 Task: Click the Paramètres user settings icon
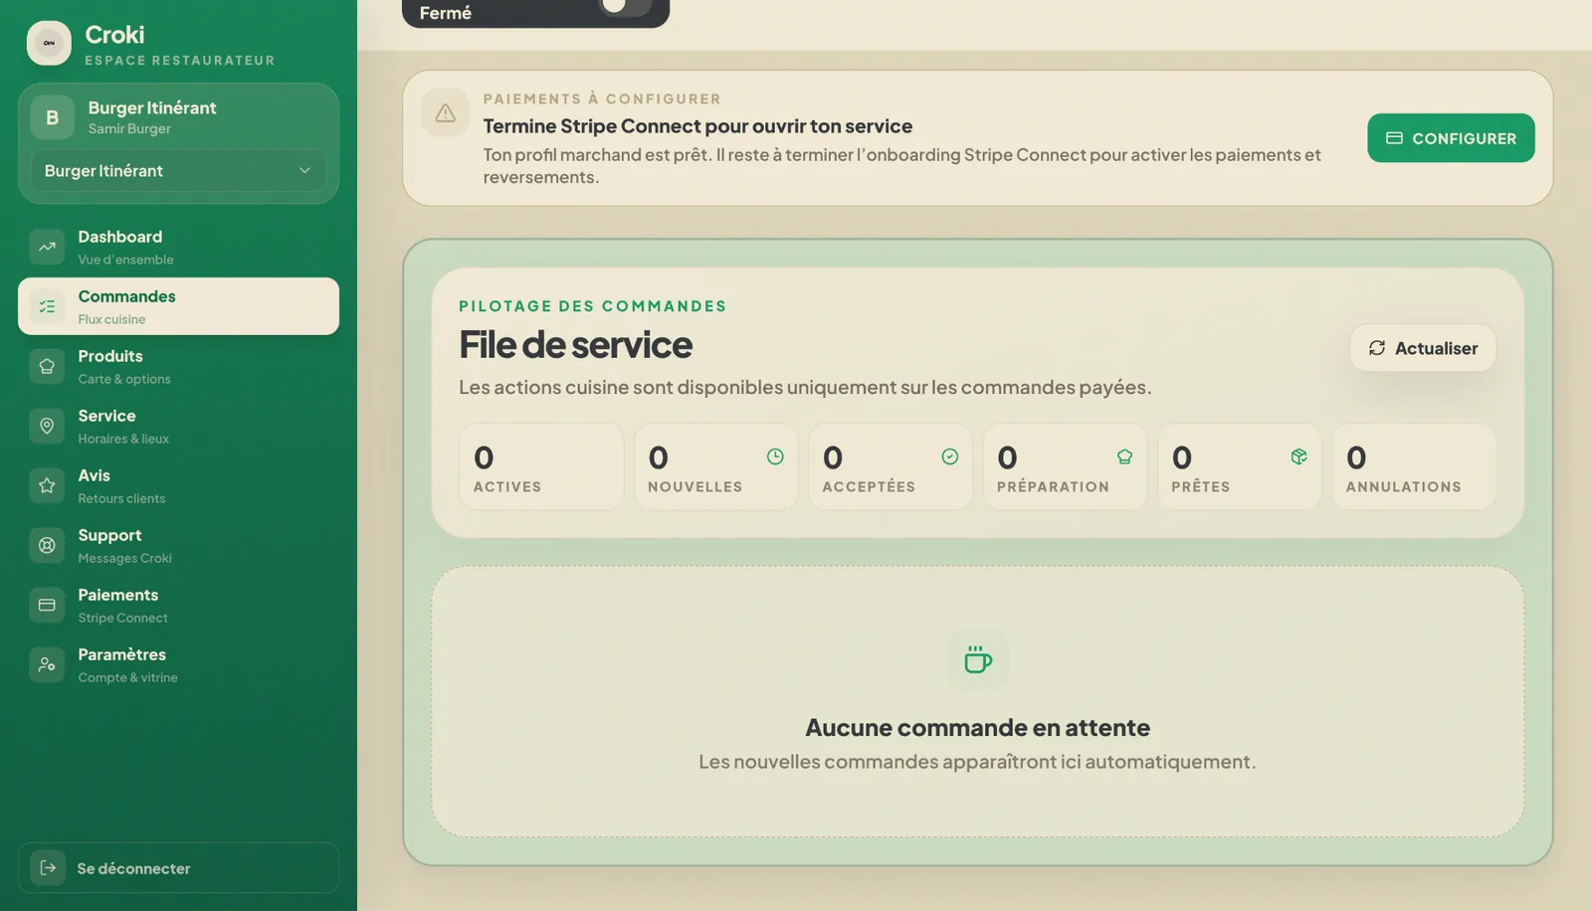tap(47, 664)
